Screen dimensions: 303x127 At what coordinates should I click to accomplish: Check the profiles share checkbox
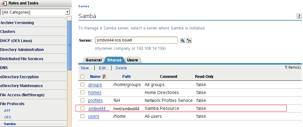coord(82,100)
